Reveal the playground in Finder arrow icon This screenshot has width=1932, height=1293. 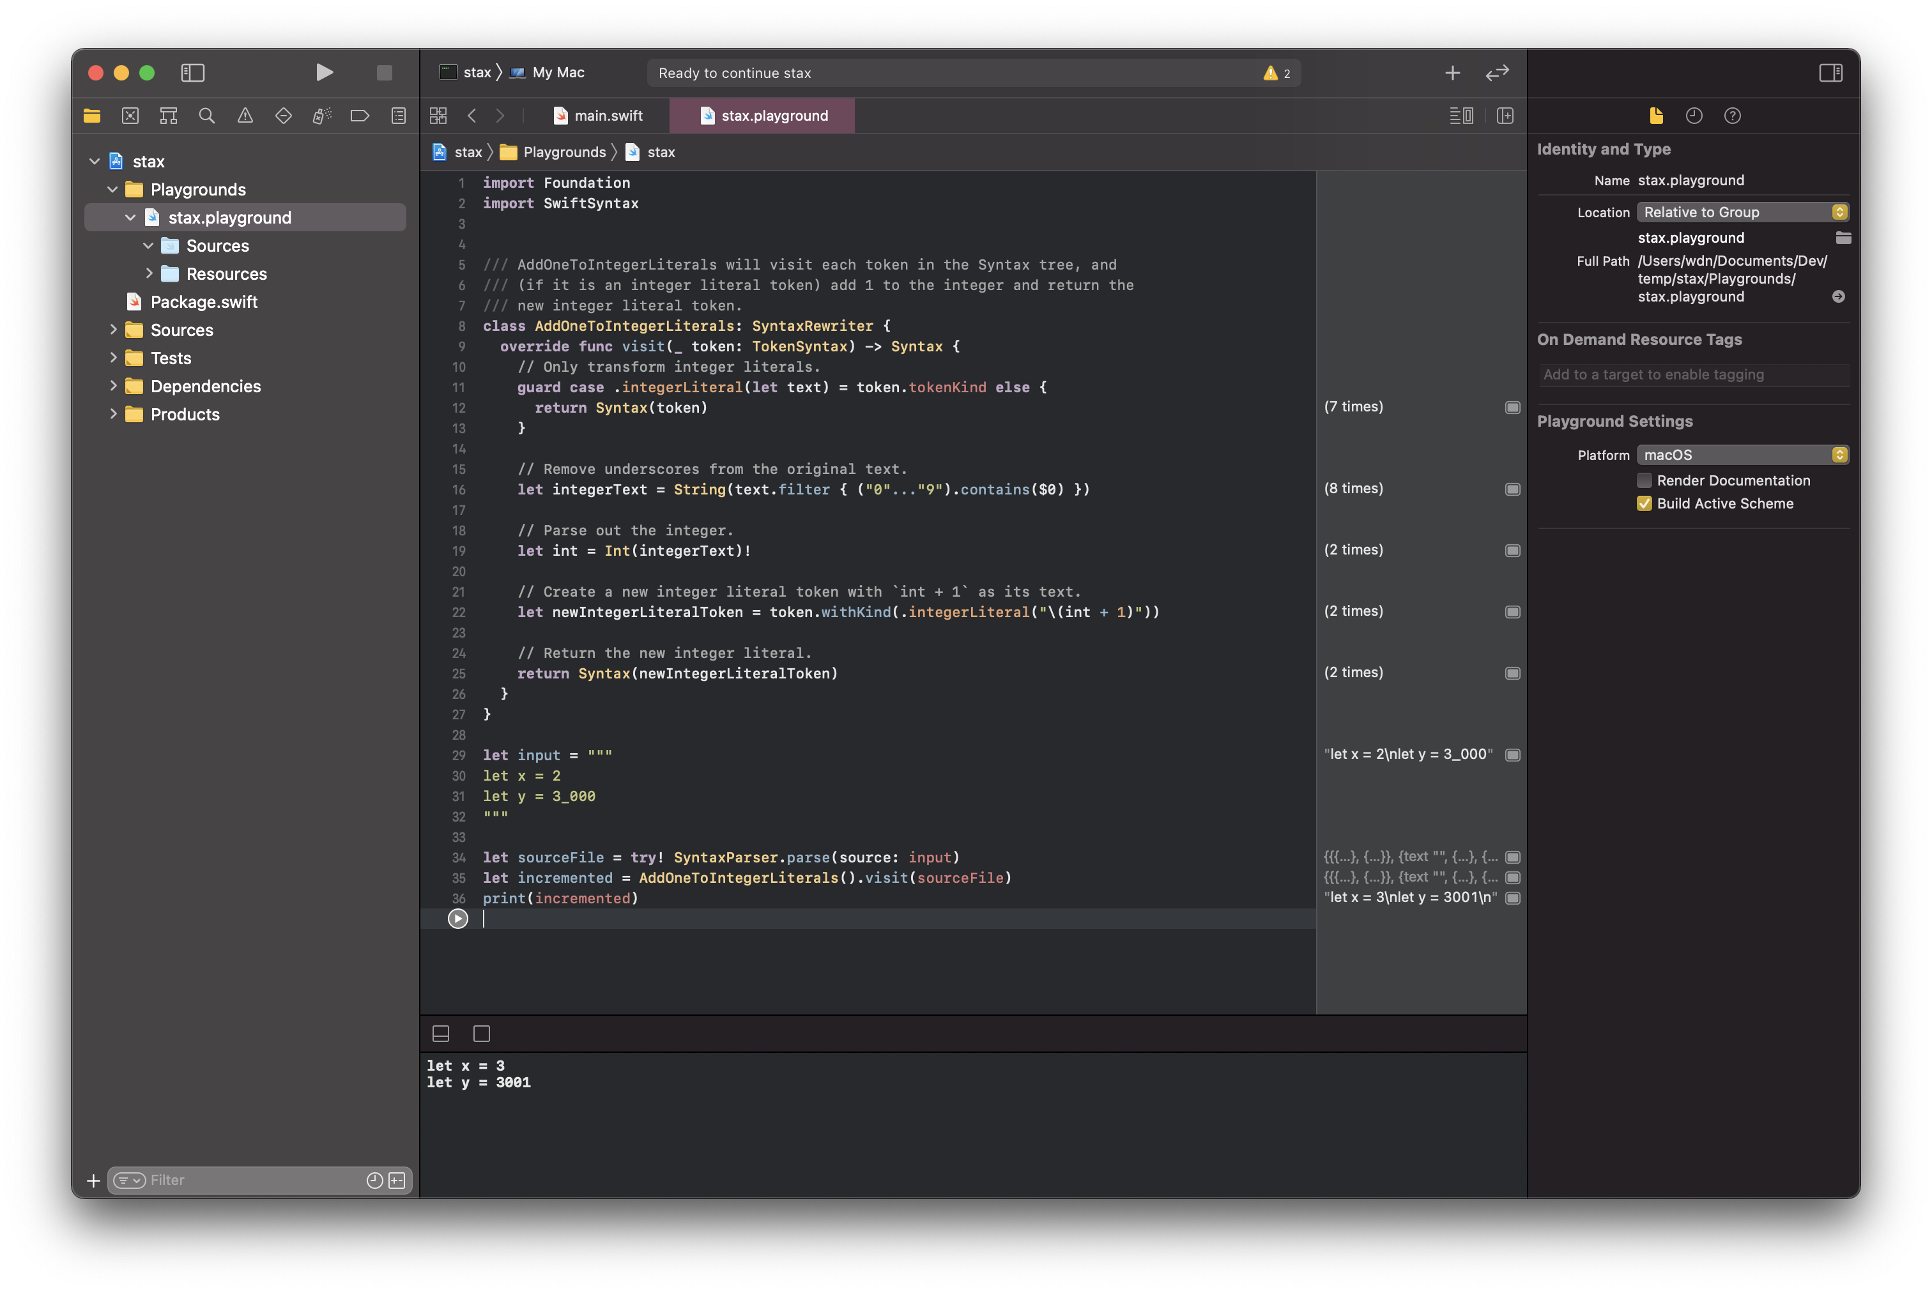coord(1838,297)
